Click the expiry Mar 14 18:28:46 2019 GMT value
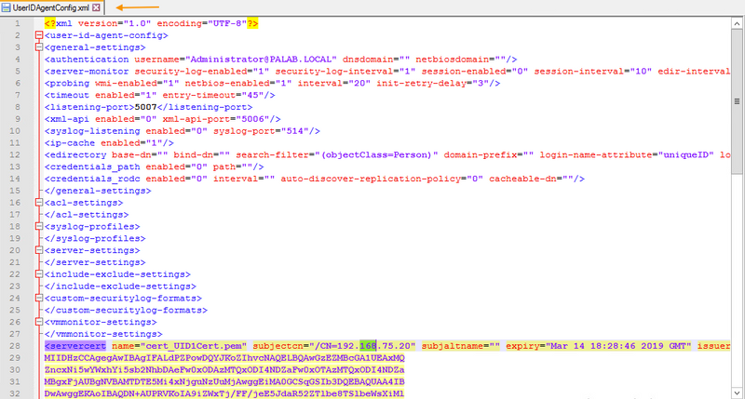 pyautogui.click(x=618, y=346)
